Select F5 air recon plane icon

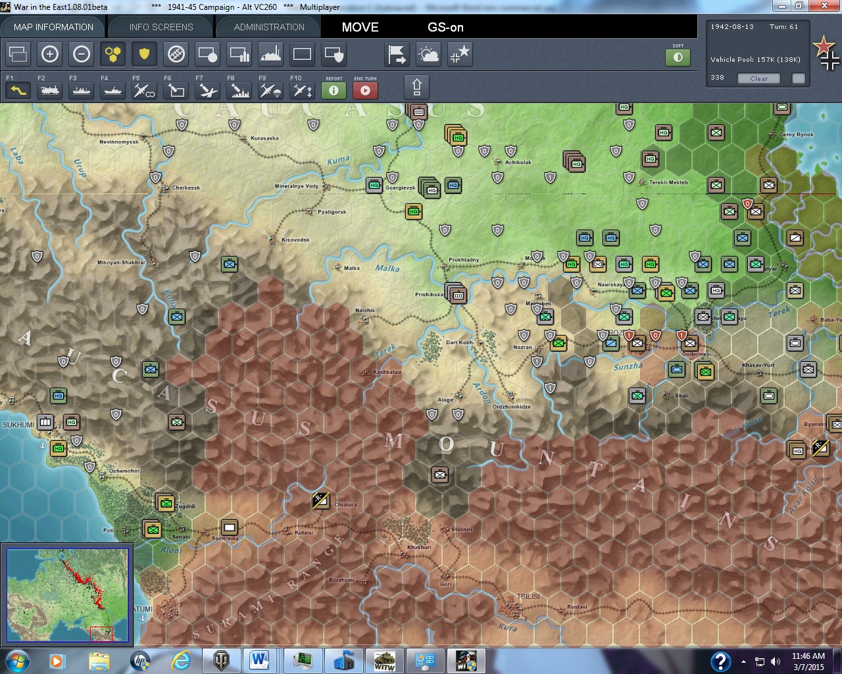pos(145,90)
